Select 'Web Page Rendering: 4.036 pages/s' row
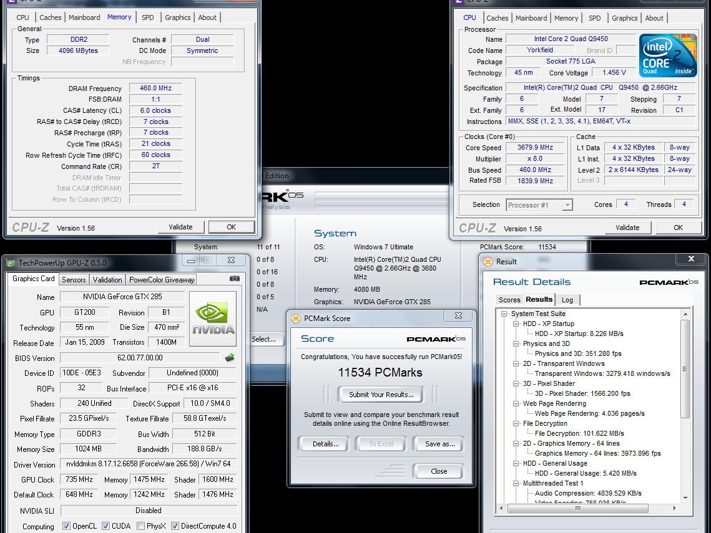Viewport: 711px width, 533px height. (589, 413)
